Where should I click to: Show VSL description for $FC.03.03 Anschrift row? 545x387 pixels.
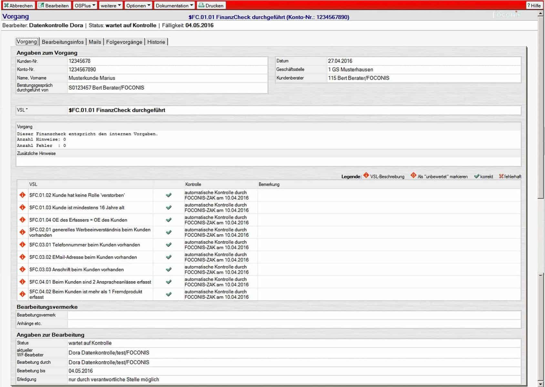tap(23, 269)
